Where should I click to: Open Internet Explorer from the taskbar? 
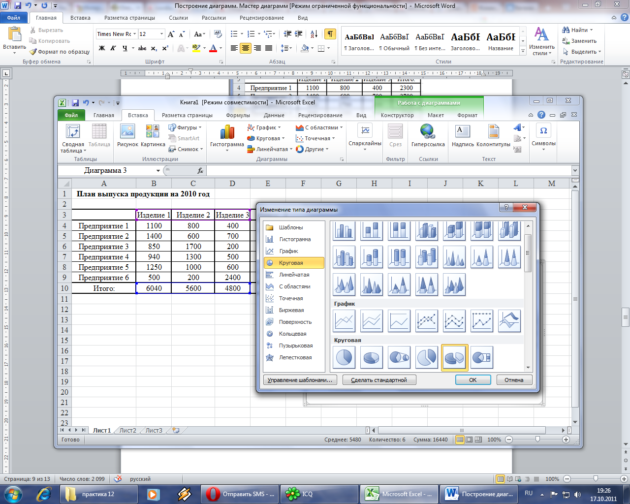pos(44,494)
